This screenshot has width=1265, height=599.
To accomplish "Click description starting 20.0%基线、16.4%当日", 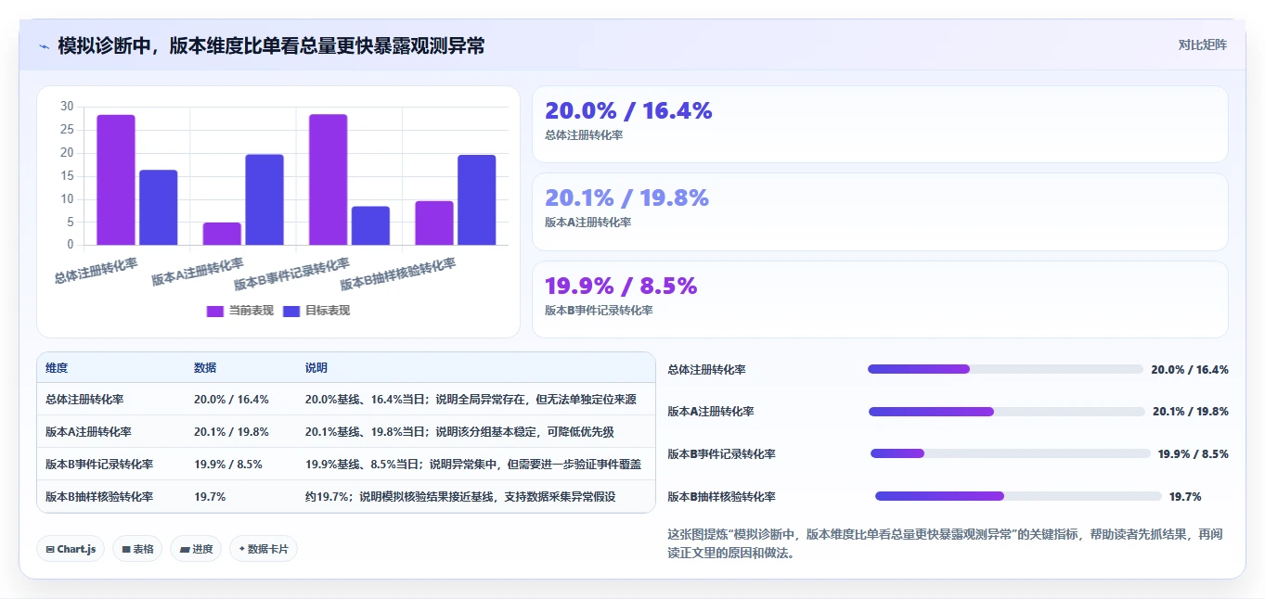I will pyautogui.click(x=471, y=400).
